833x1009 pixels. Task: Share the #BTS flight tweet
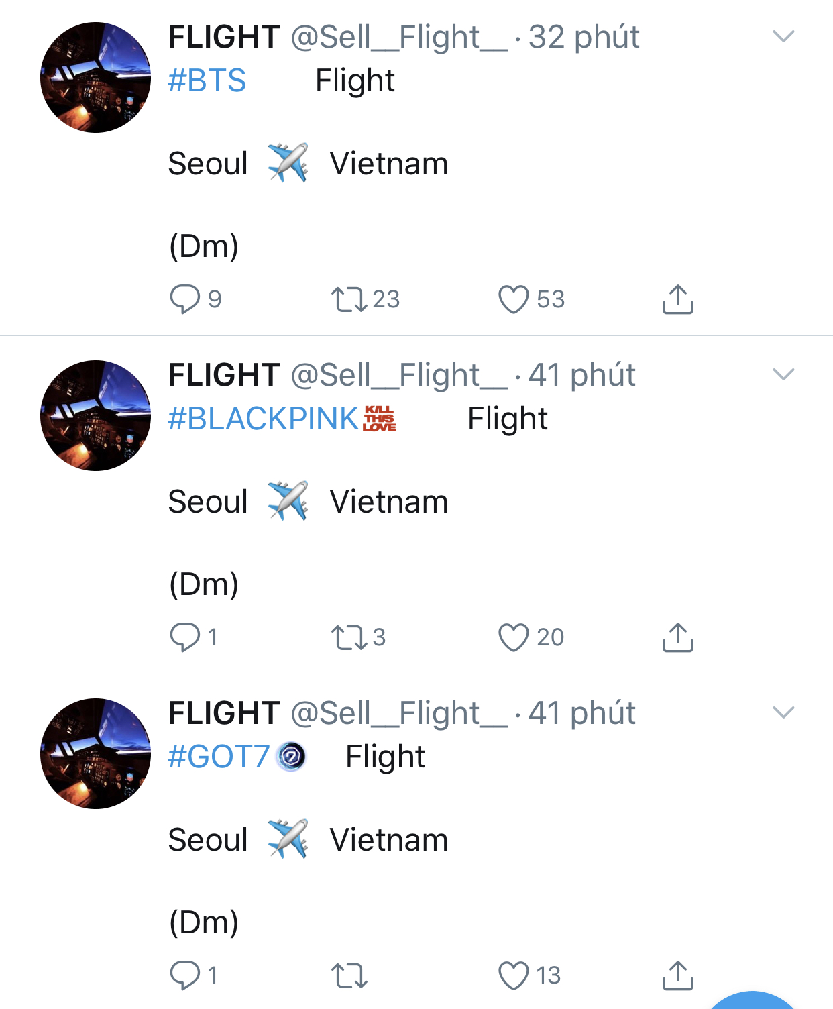[x=677, y=299]
